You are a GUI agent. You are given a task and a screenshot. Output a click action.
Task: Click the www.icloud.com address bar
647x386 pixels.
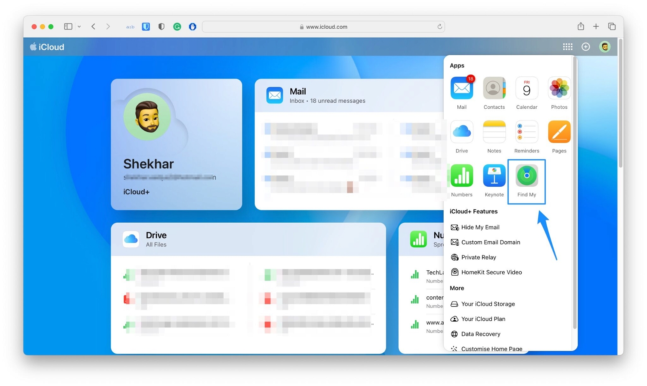(323, 27)
